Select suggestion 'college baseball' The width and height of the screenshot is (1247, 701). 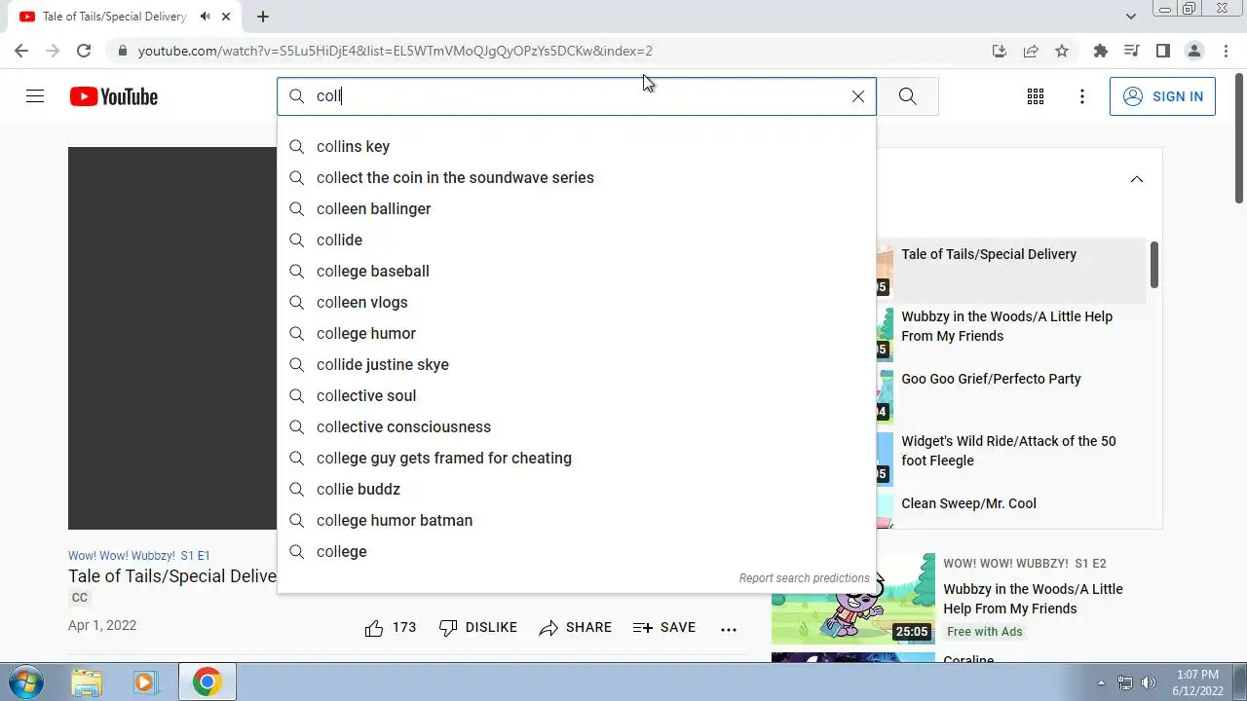click(577, 271)
